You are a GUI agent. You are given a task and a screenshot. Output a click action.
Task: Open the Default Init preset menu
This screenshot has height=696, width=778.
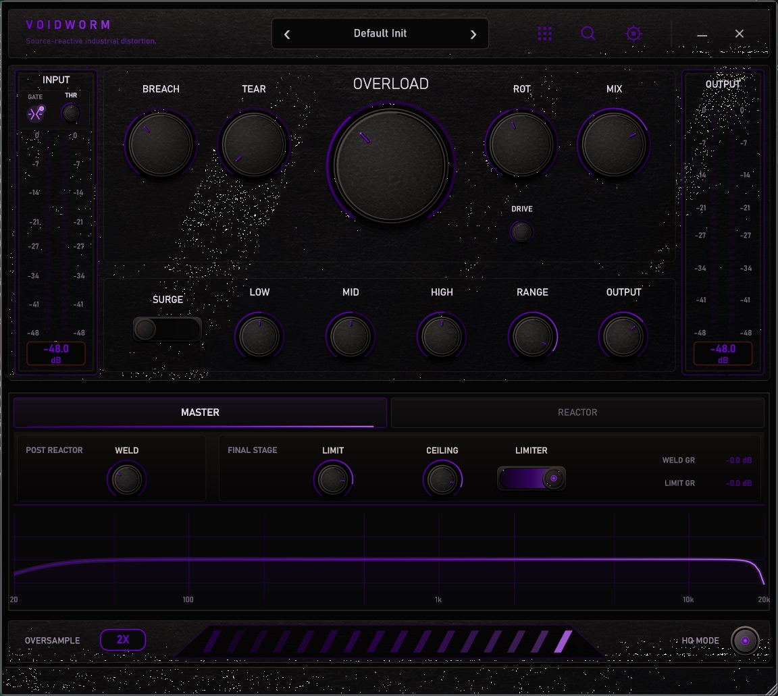click(x=380, y=34)
